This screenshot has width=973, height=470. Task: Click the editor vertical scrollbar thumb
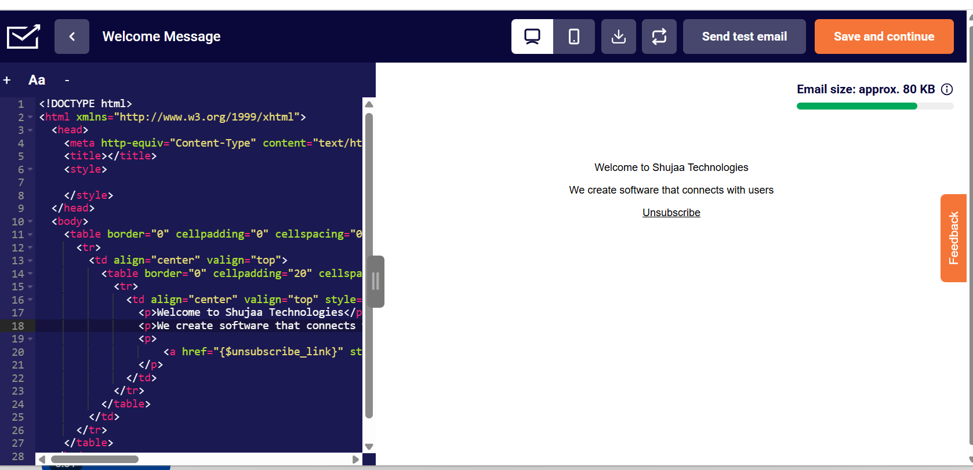(369, 265)
